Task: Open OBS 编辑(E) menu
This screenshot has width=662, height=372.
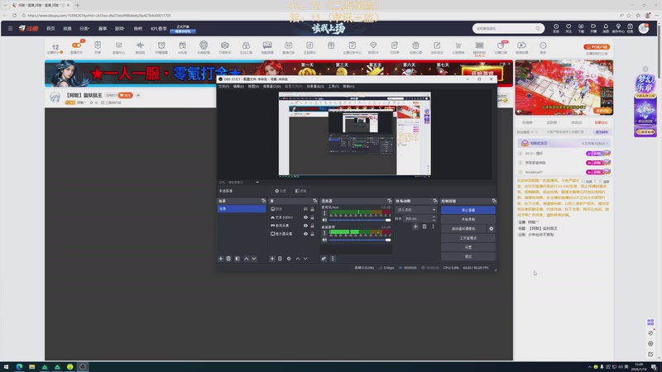Action: (x=238, y=86)
